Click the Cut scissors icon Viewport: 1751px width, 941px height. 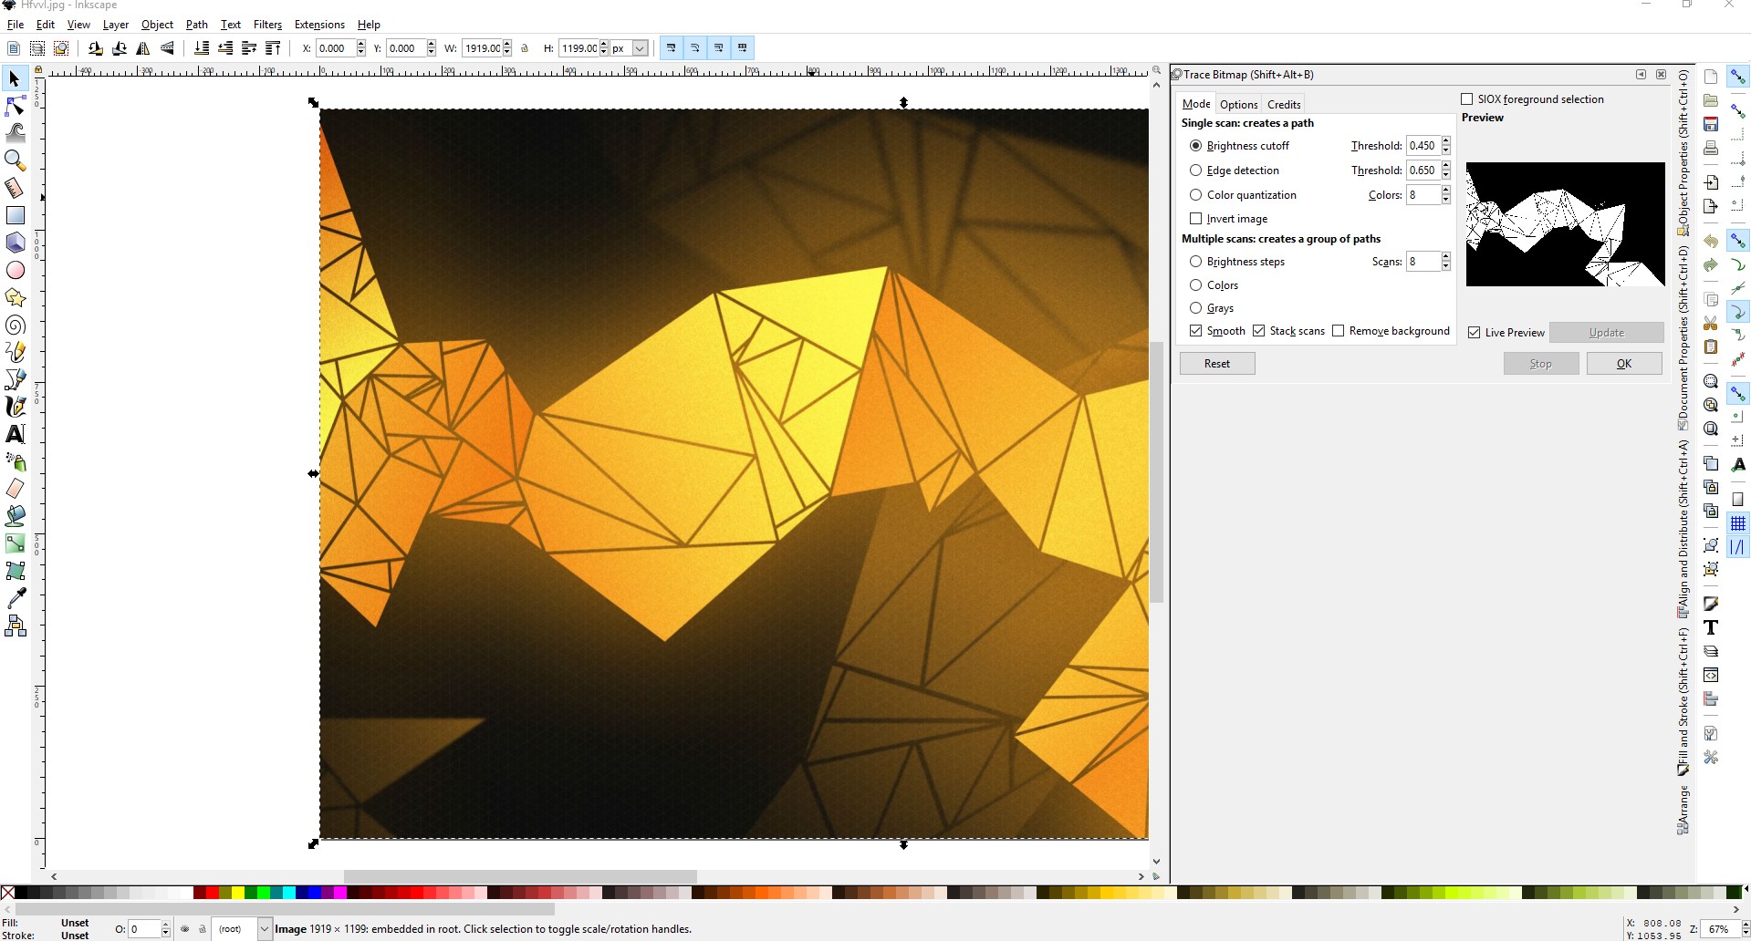point(1711,324)
